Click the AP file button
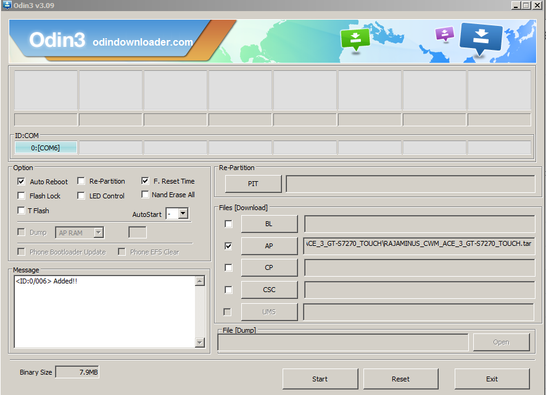Screen dimensions: 546x395 tap(269, 246)
